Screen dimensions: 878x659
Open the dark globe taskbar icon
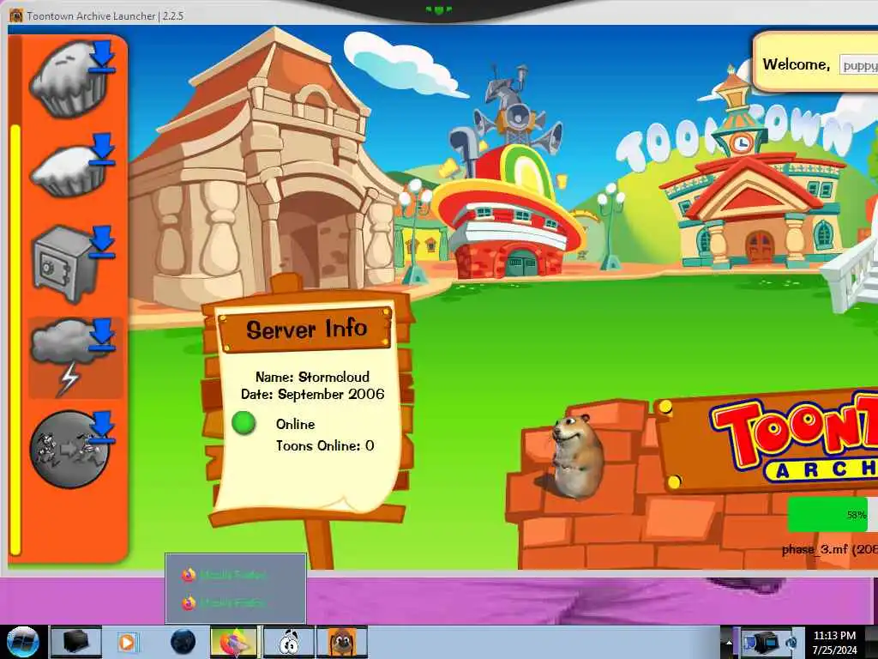[x=183, y=642]
